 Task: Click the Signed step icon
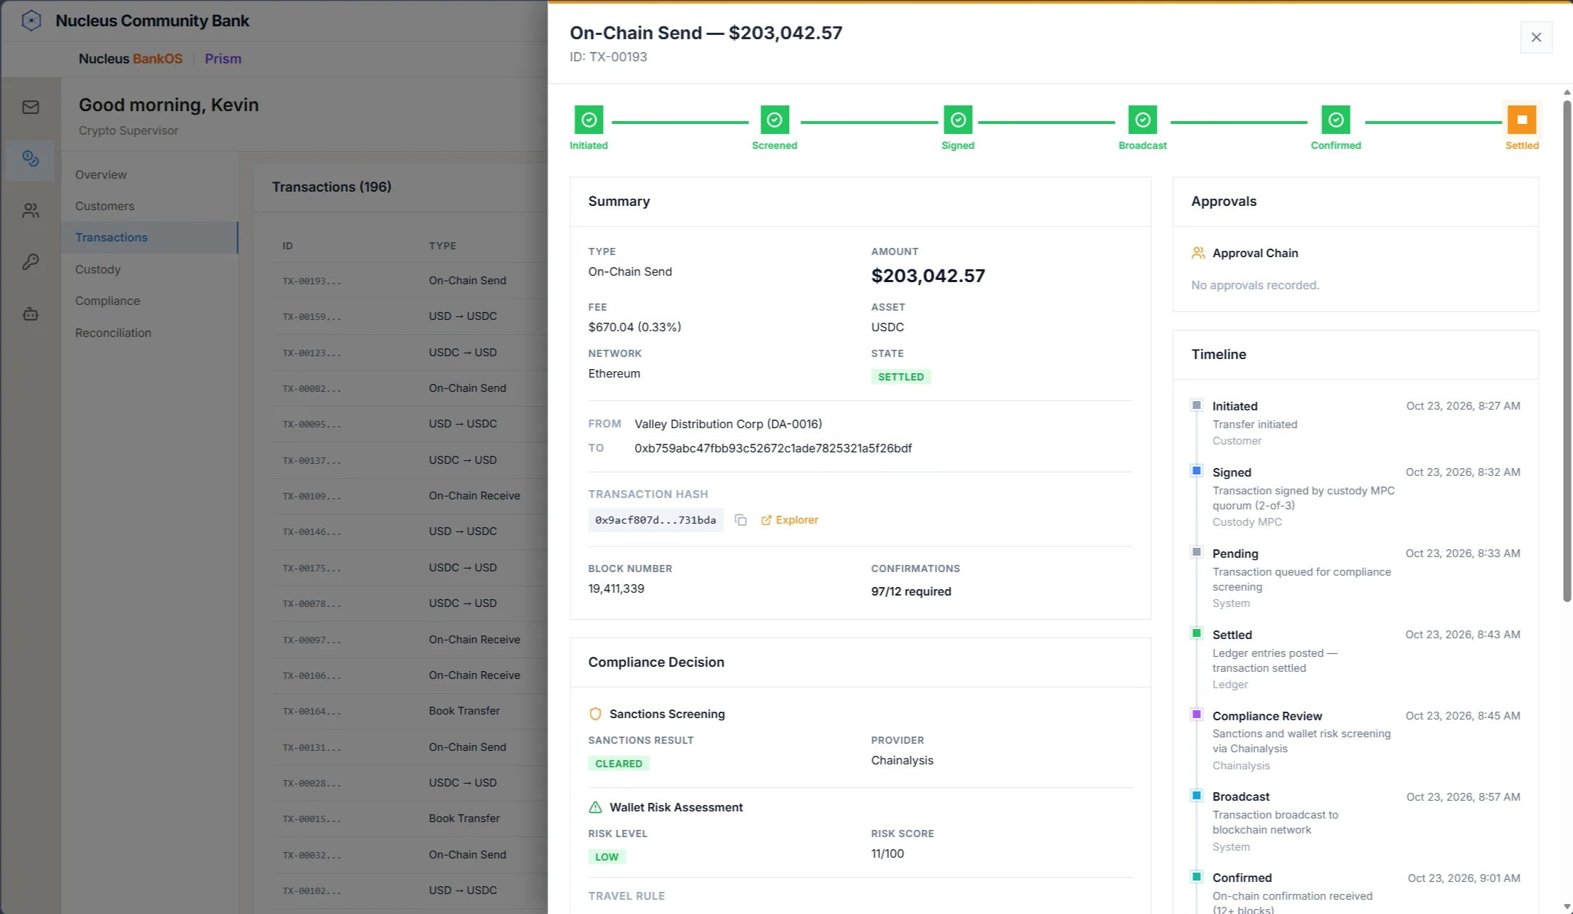tap(958, 120)
